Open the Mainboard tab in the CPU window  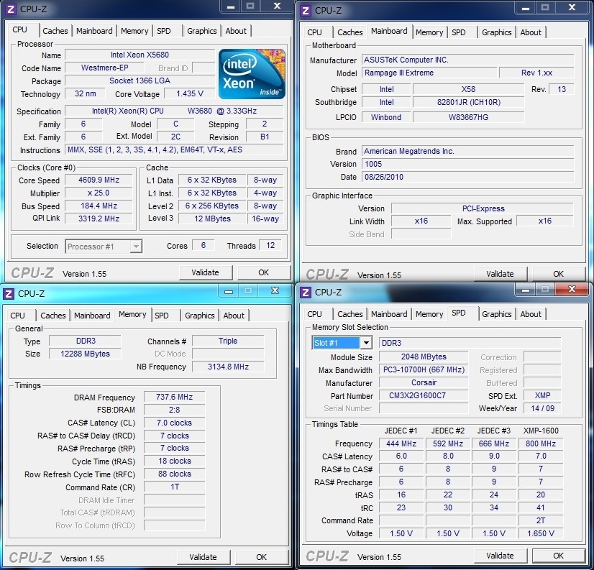[94, 31]
